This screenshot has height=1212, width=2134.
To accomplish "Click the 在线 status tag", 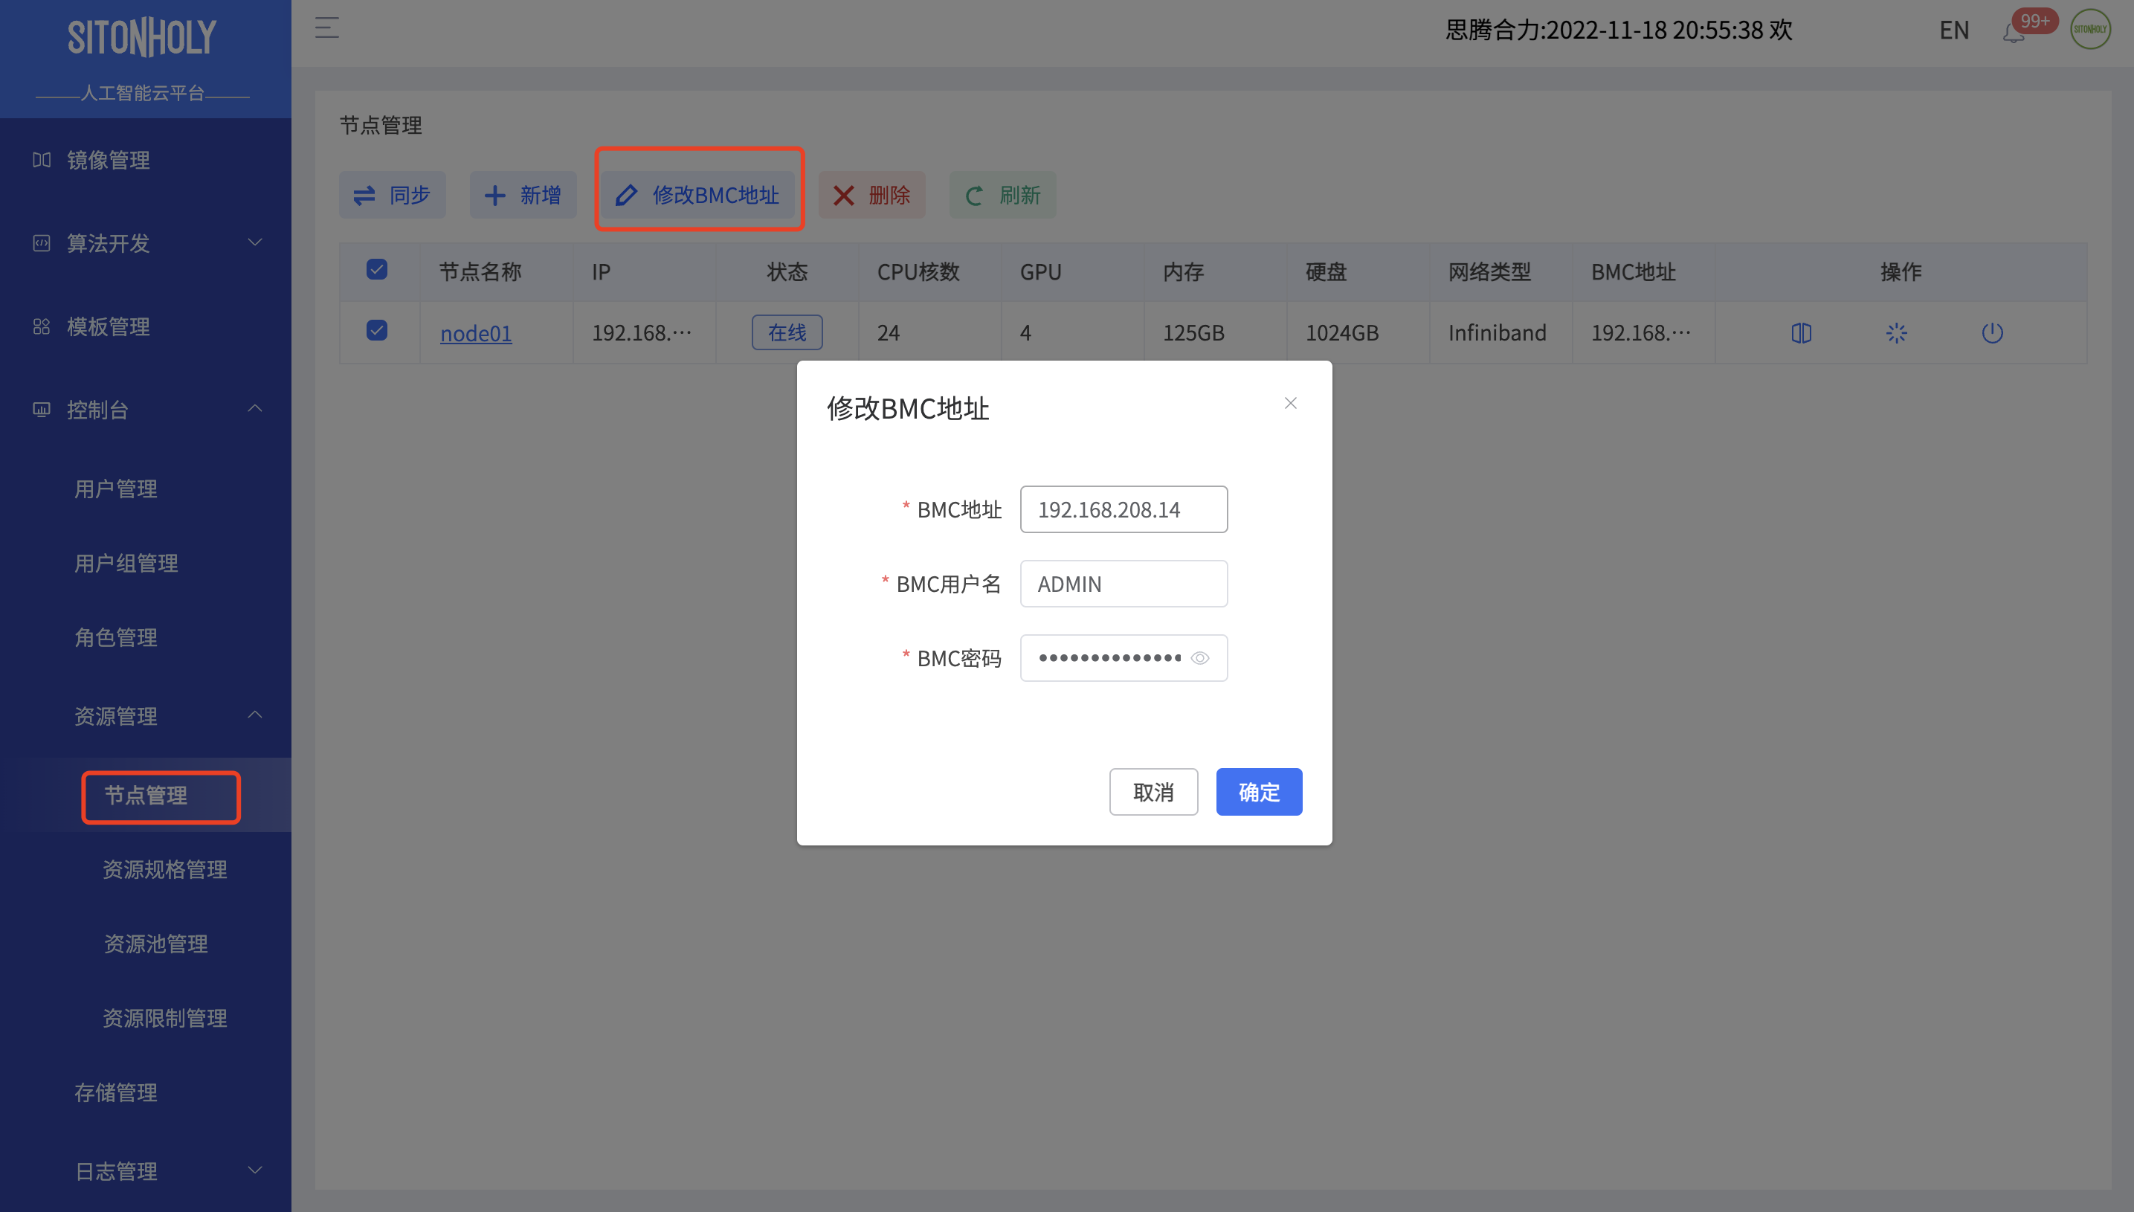I will (x=787, y=332).
